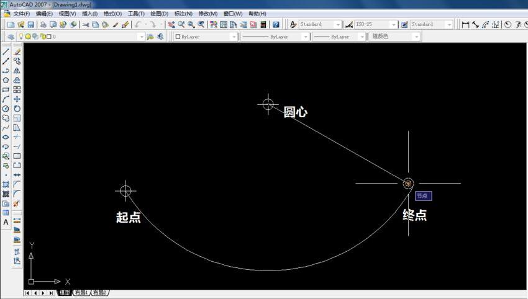This screenshot has width=528, height=299.
Task: Select the Ellipse draw tool
Action: click(x=6, y=137)
